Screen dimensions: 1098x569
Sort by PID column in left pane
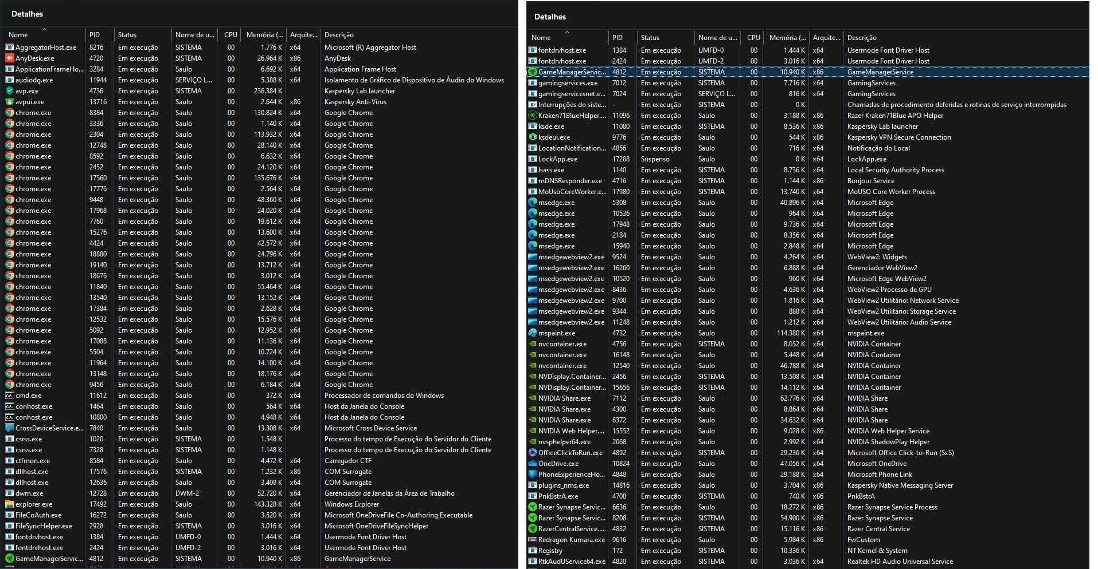(x=100, y=34)
